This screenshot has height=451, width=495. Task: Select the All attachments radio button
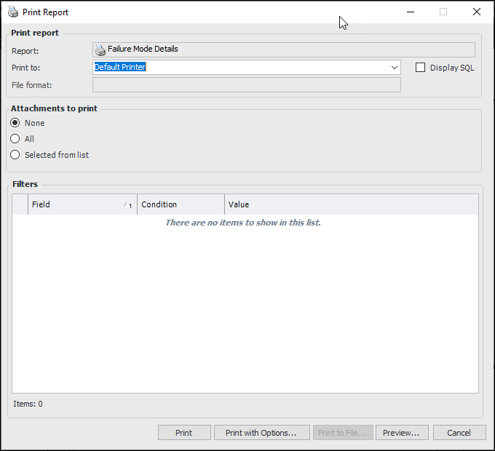15,139
